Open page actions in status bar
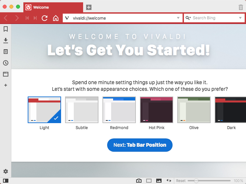Screen dimensions: 246x184 point(169,181)
